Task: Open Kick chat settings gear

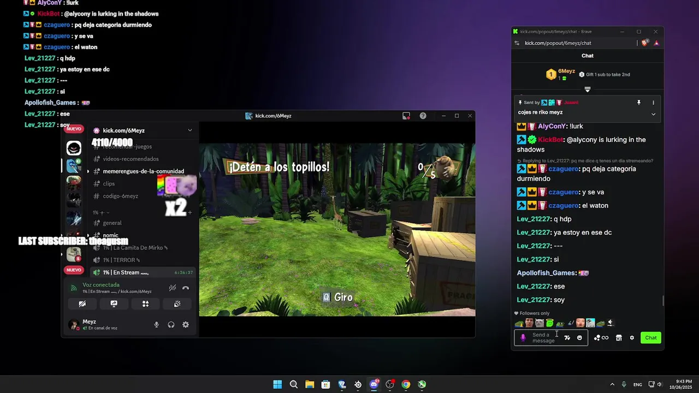Action: tap(632, 338)
